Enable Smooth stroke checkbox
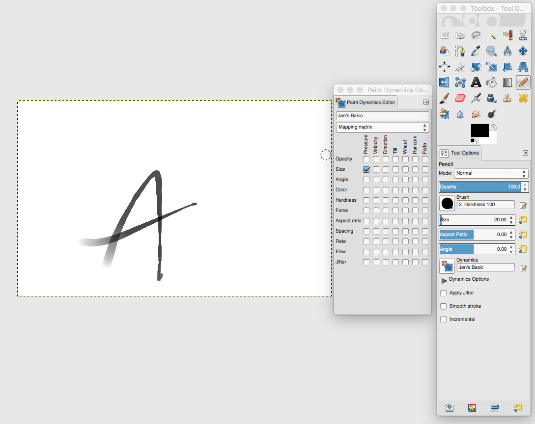This screenshot has height=424, width=535. pos(444,306)
